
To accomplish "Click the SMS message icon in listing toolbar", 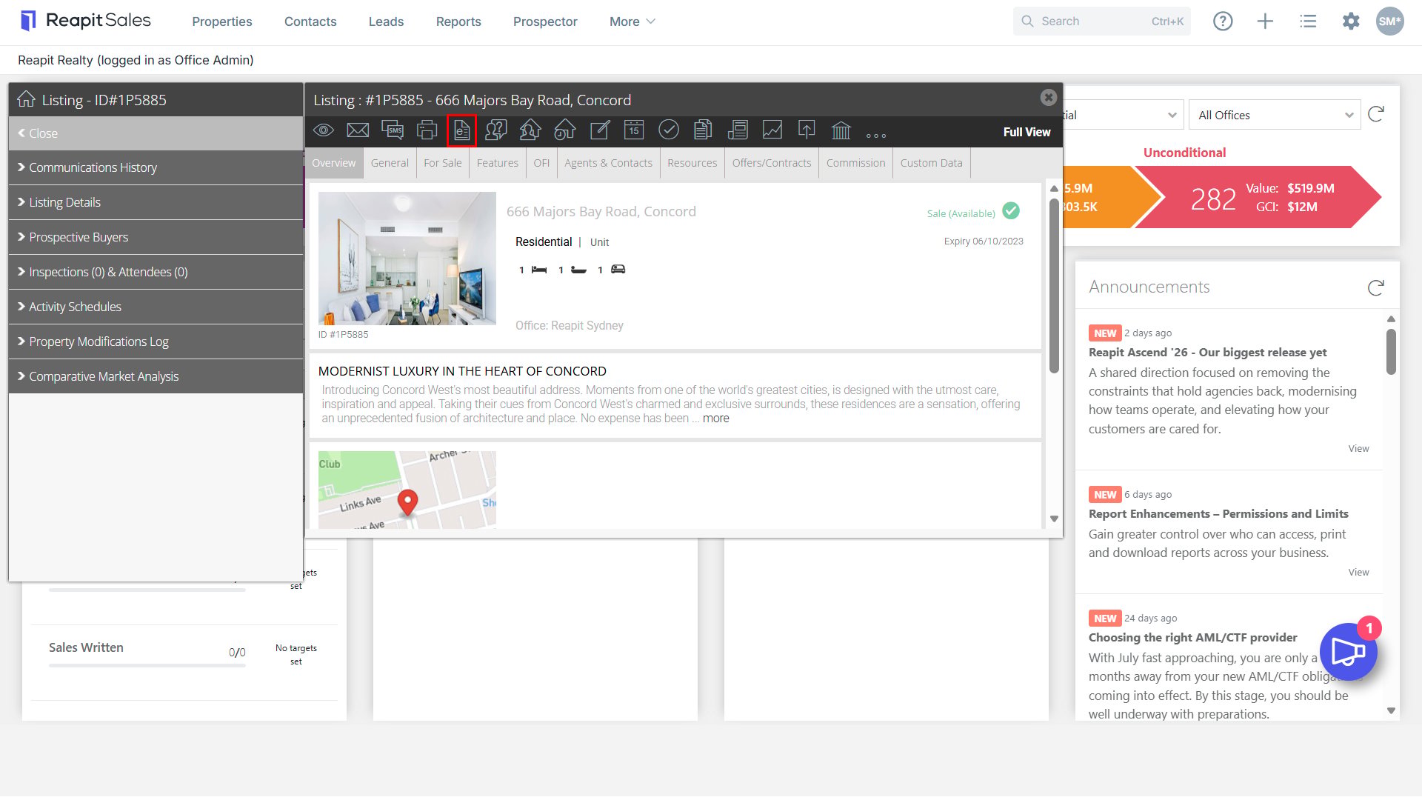I will click(x=393, y=130).
